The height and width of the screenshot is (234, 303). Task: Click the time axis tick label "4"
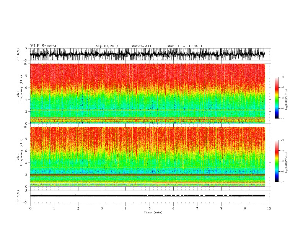(125, 208)
